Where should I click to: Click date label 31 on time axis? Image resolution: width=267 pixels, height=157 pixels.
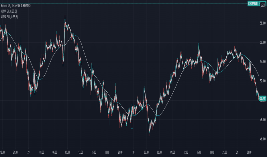(x=237, y=152)
